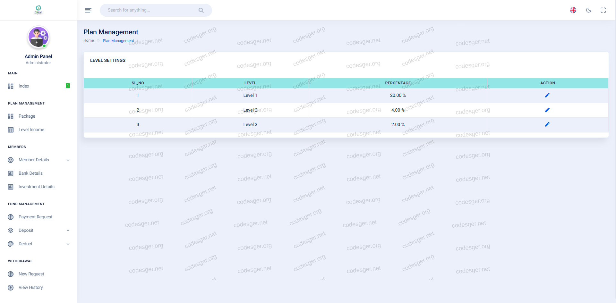The width and height of the screenshot is (616, 303).
Task: Click the pencil icon for Level 3
Action: pyautogui.click(x=547, y=124)
